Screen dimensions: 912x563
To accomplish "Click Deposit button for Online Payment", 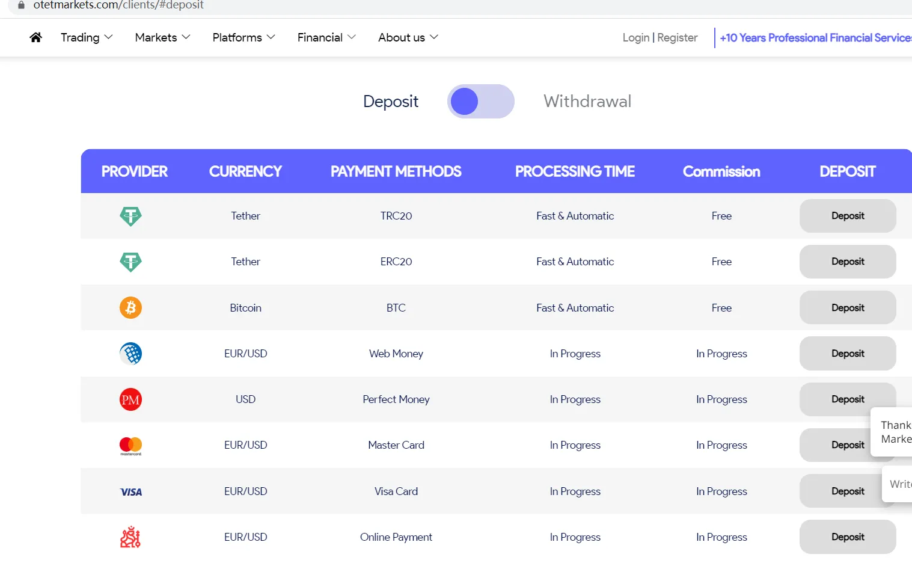I will pyautogui.click(x=848, y=537).
